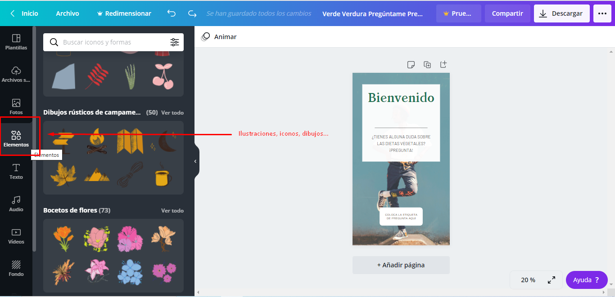Click the Descargar button
This screenshot has width=615, height=297.
(561, 13)
